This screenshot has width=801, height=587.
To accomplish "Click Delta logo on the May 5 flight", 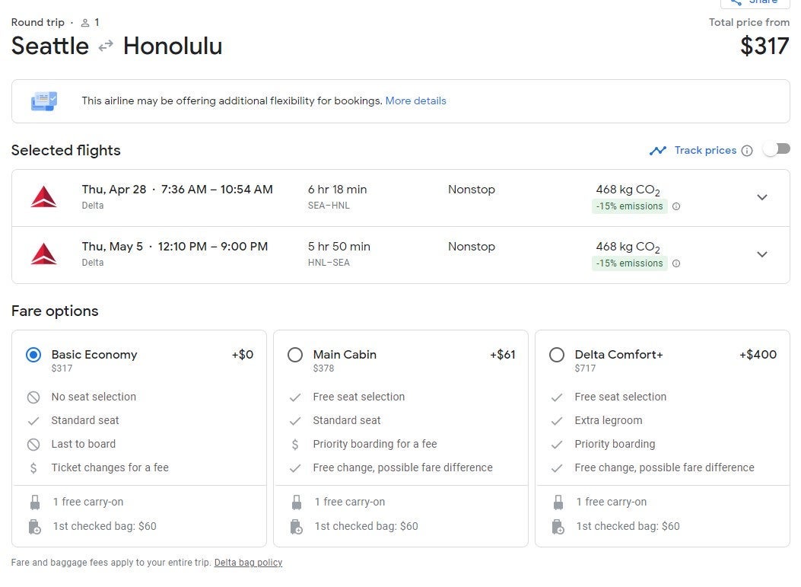I will point(44,254).
